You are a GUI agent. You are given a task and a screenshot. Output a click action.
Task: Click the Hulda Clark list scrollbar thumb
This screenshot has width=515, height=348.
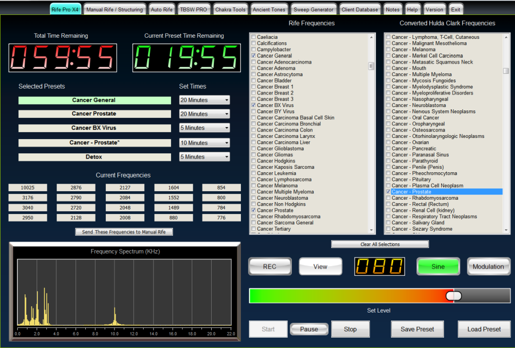(506, 70)
